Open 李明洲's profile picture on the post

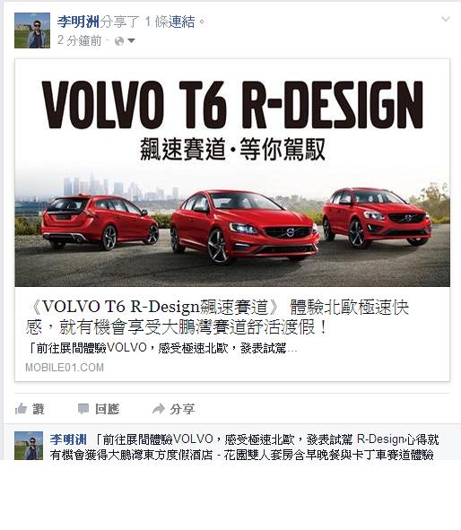pyautogui.click(x=32, y=30)
